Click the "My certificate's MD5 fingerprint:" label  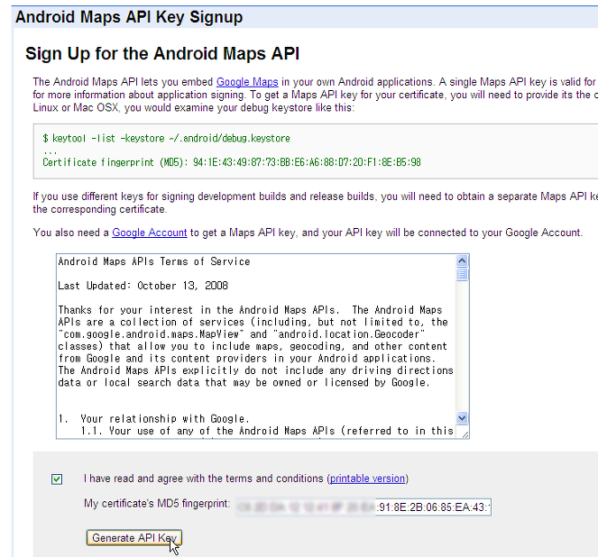point(157,504)
